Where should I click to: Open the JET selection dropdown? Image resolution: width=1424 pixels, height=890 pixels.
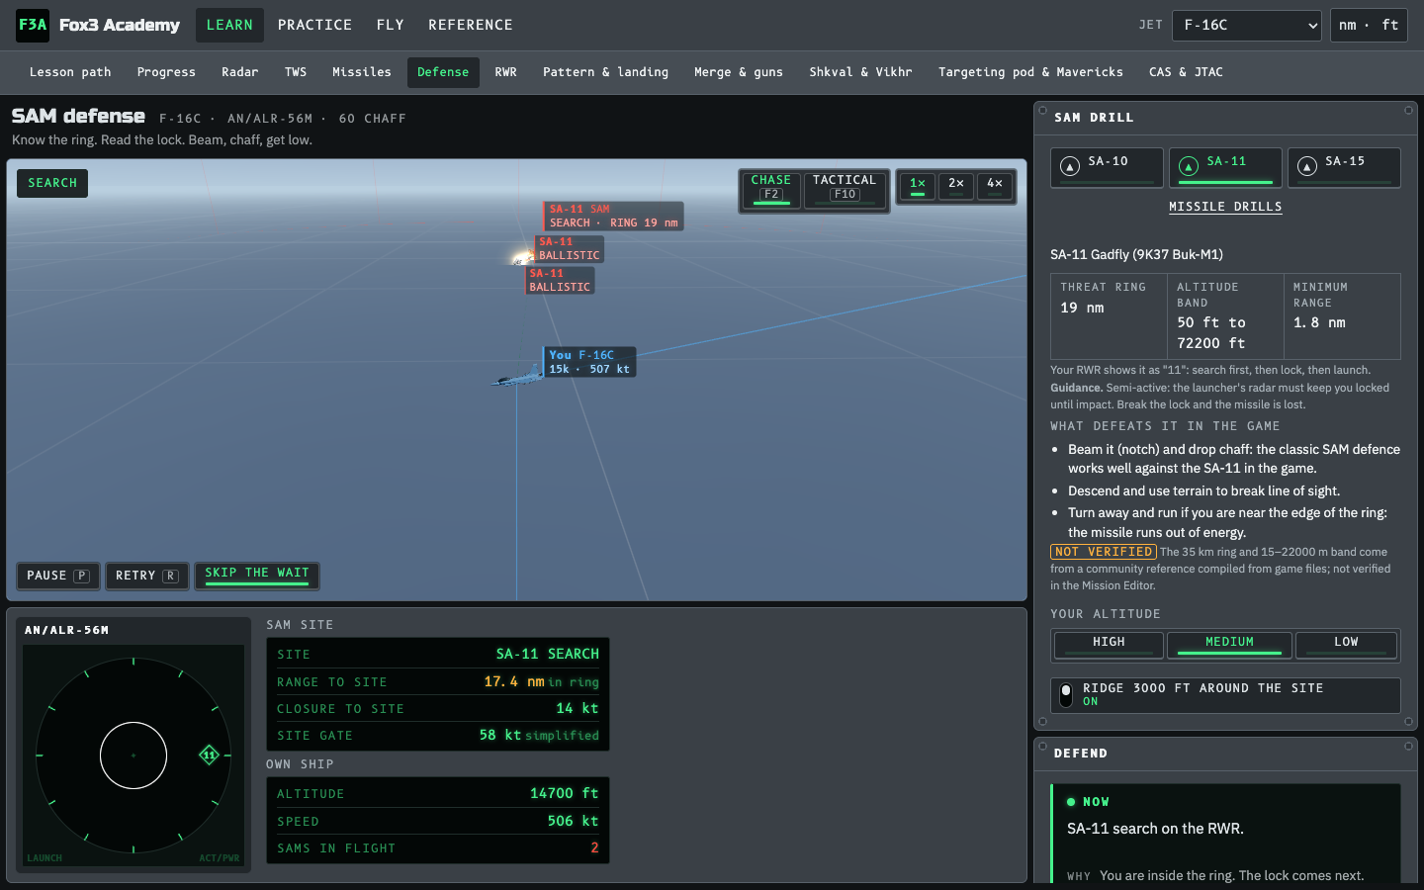click(x=1246, y=26)
